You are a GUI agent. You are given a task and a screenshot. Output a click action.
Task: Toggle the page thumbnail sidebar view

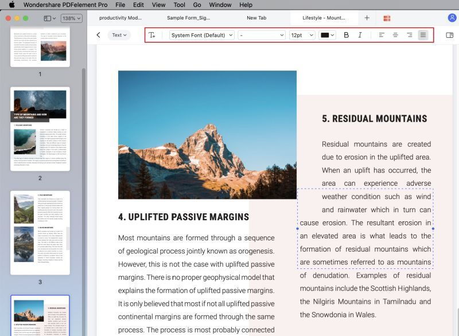coord(46,18)
